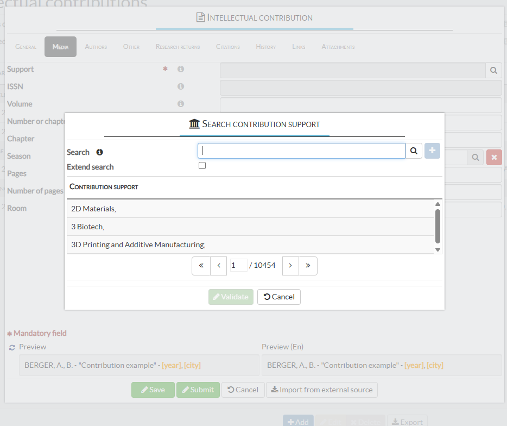Click the plus add-support icon button
The width and height of the screenshot is (507, 426).
click(x=432, y=151)
